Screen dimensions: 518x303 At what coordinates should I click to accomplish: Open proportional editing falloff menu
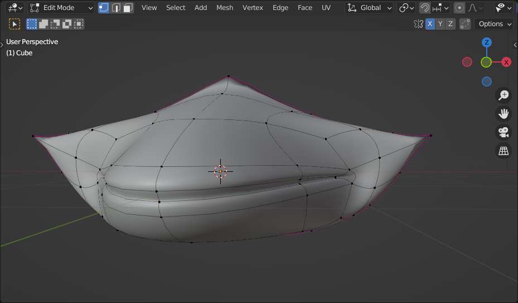[x=475, y=8]
